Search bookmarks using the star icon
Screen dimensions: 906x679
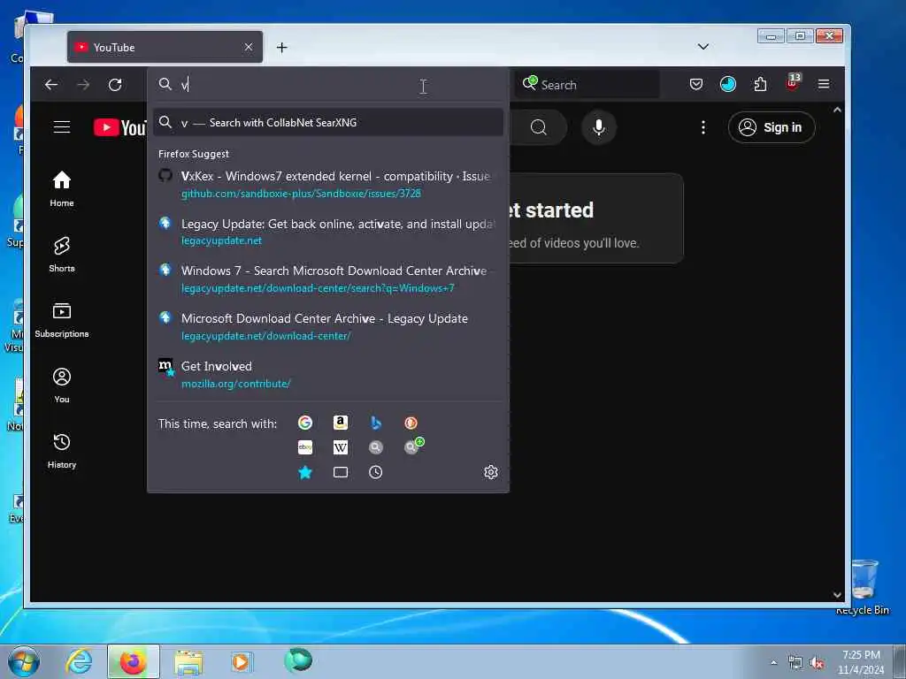point(305,472)
